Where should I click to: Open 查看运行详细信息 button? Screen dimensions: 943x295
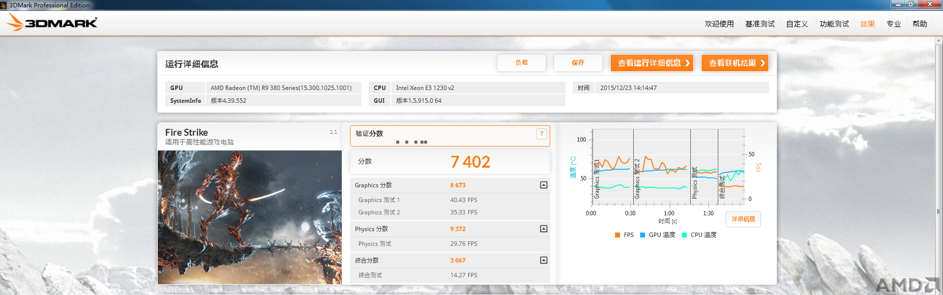click(x=652, y=63)
